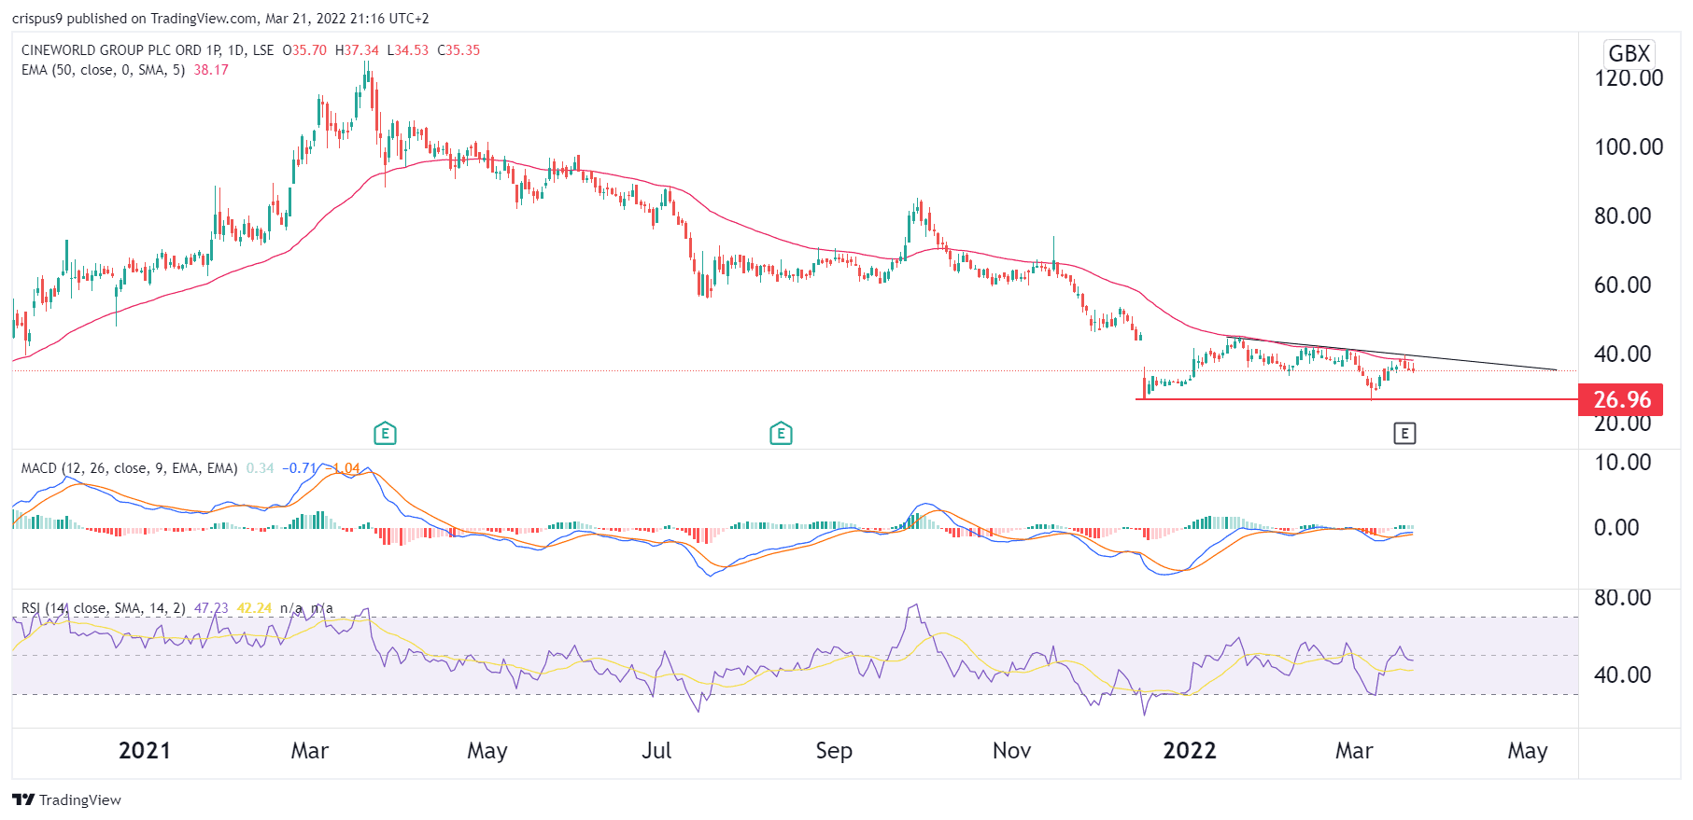Click the Jul label on time axis
Viewport: 1693px width, 820px height.
point(656,751)
